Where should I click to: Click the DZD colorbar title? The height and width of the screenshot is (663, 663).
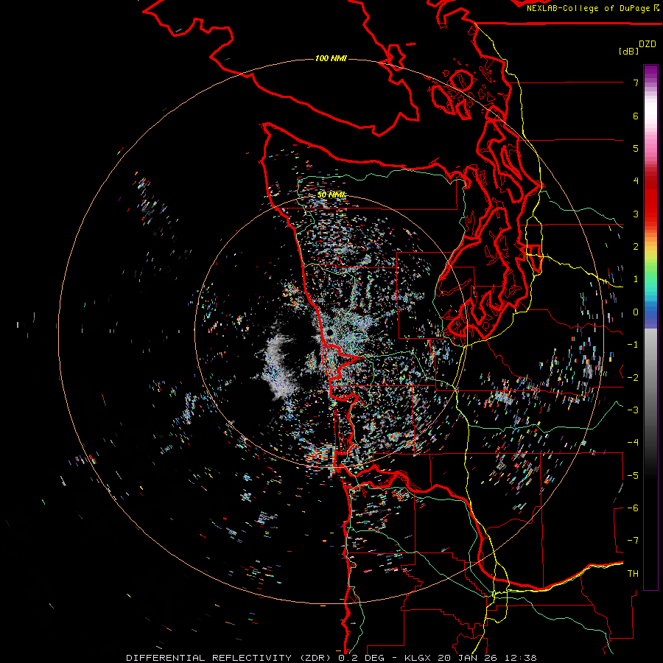(x=648, y=44)
